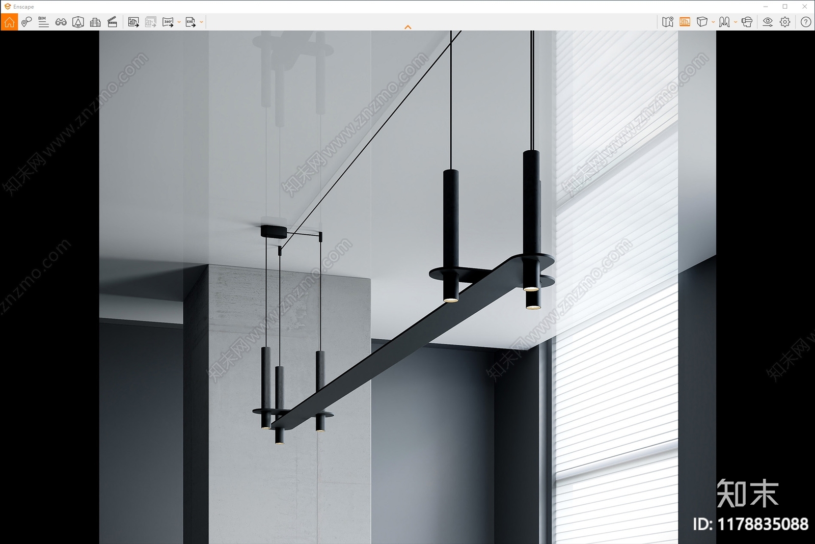Click the orange Home icon
The image size is (815, 544).
(9, 22)
